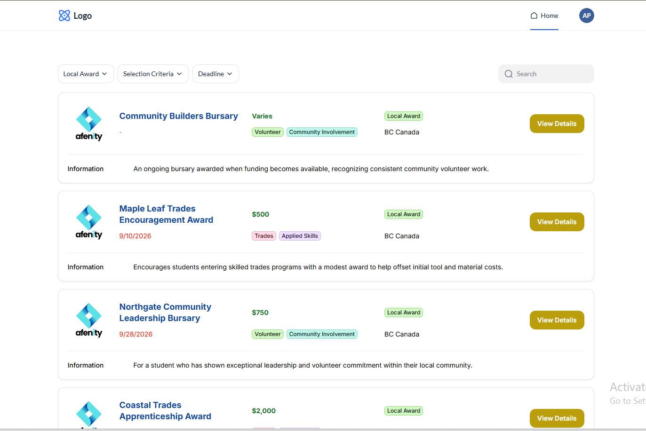Image resolution: width=646 pixels, height=431 pixels.
Task: Click Maple Leaf Trades afenity logo
Action: tap(89, 222)
